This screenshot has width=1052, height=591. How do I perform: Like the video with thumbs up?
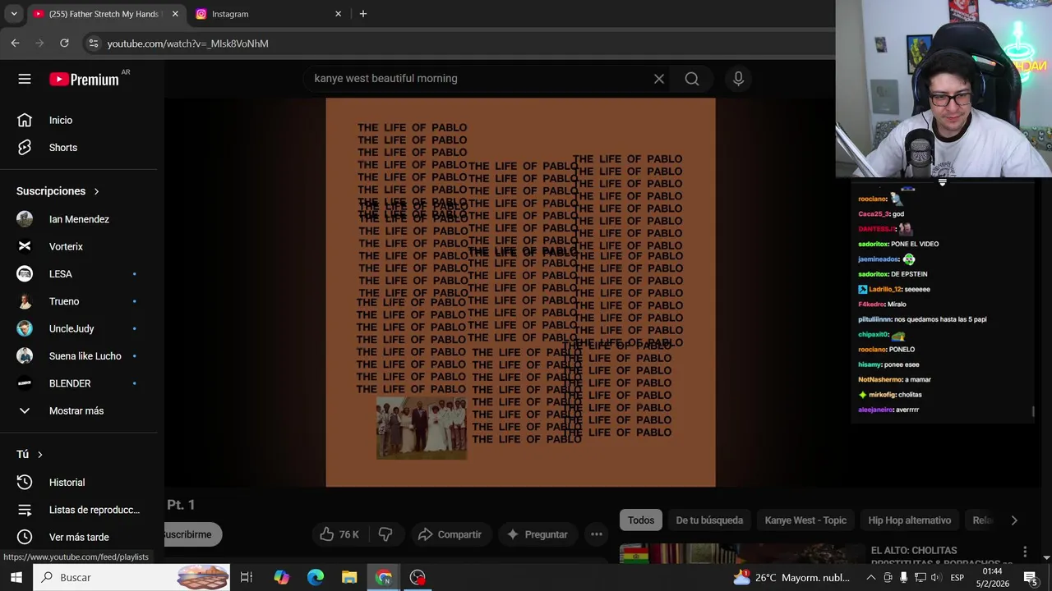(x=339, y=534)
